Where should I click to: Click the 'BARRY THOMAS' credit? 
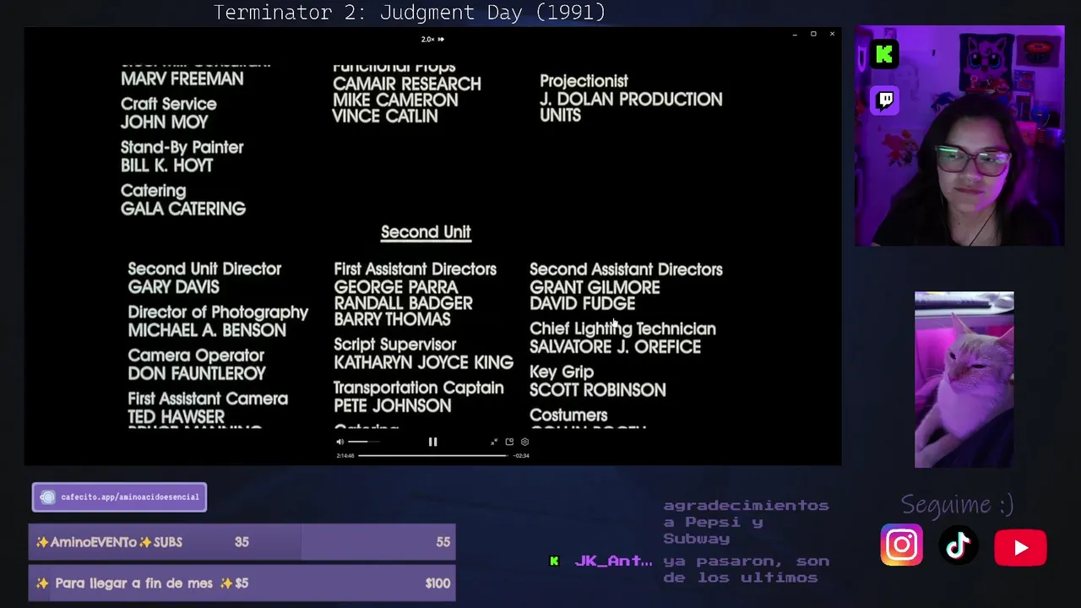(x=392, y=319)
